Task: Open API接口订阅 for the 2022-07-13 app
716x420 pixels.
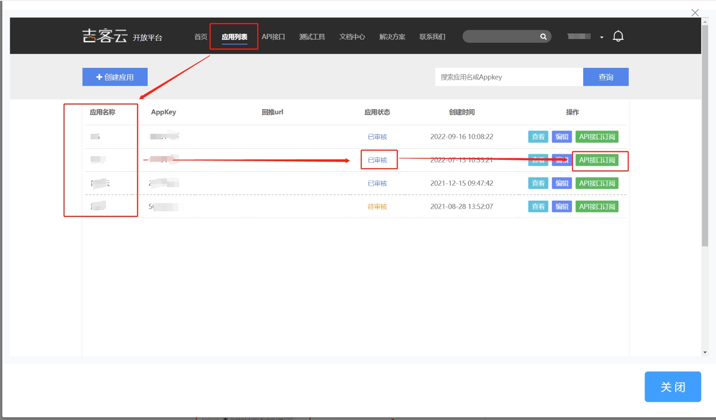Action: coord(597,160)
